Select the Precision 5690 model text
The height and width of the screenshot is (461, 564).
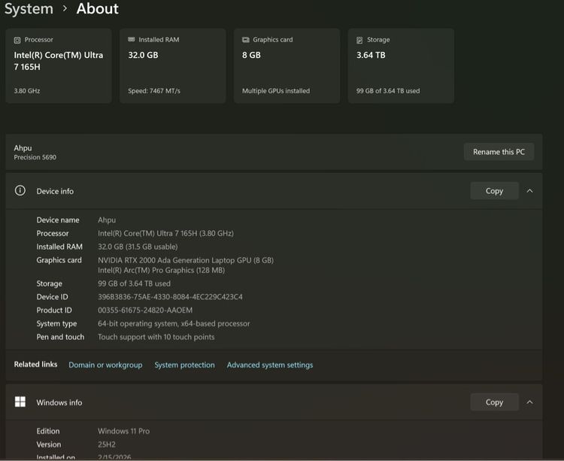(35, 157)
